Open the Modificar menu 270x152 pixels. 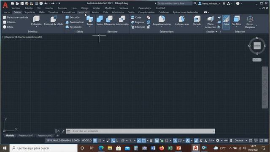tap(110, 8)
